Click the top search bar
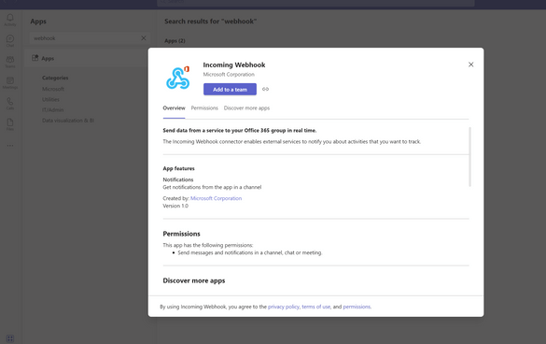 315,3
